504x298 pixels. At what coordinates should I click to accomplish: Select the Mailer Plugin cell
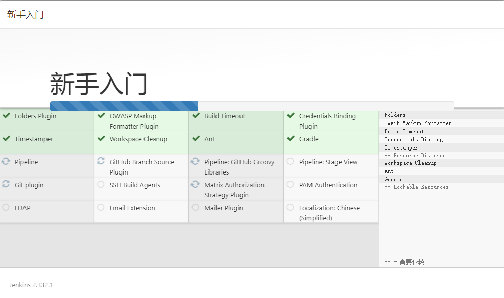[236, 211]
